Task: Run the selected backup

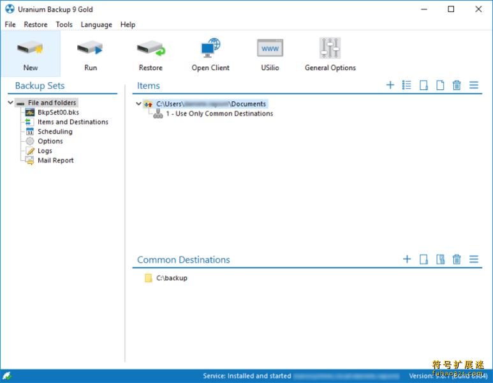Action: coord(91,54)
